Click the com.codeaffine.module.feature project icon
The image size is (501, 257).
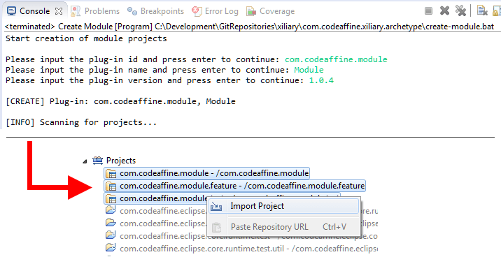pyautogui.click(x=111, y=186)
